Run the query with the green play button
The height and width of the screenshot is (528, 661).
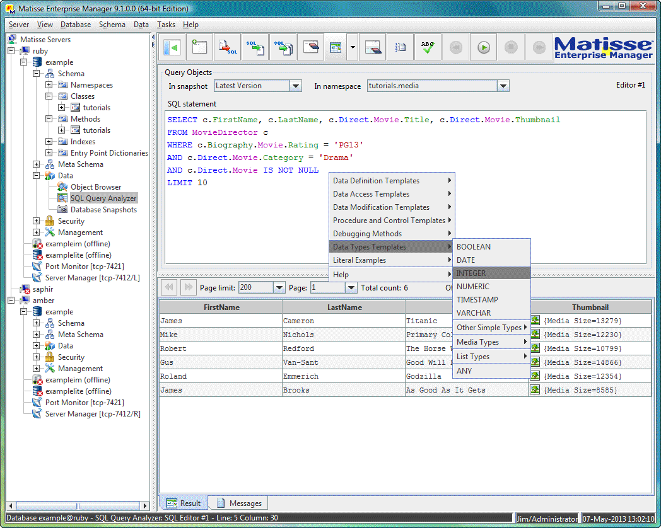[484, 47]
